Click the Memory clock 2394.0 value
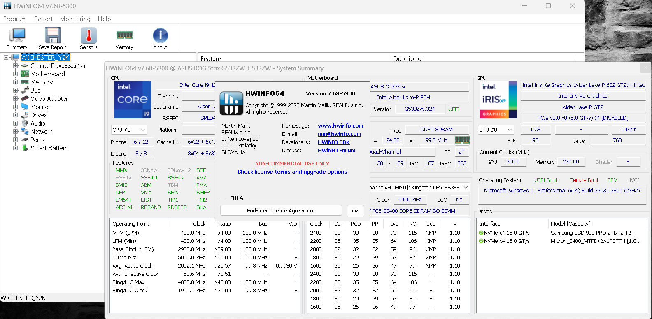 571,162
